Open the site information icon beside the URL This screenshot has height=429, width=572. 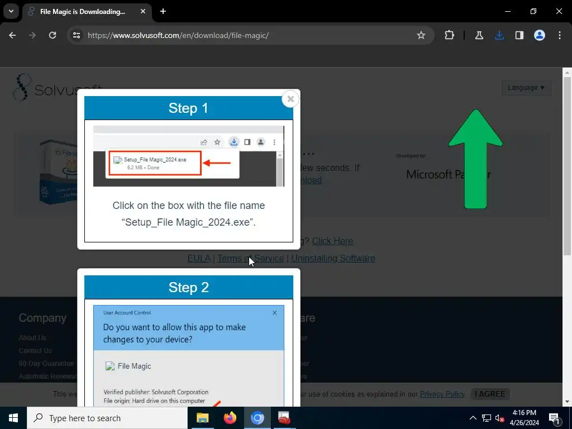[x=76, y=35]
